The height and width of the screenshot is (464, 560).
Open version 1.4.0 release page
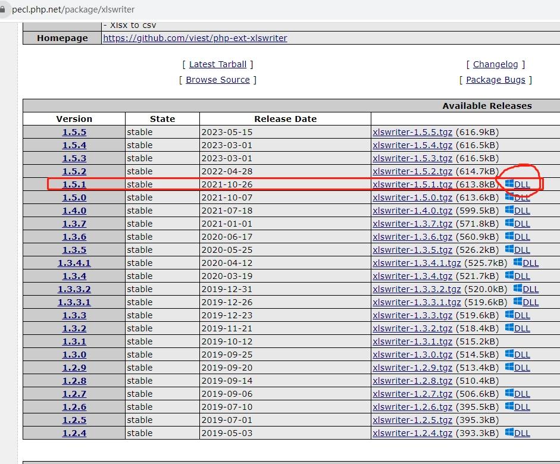[x=74, y=211]
